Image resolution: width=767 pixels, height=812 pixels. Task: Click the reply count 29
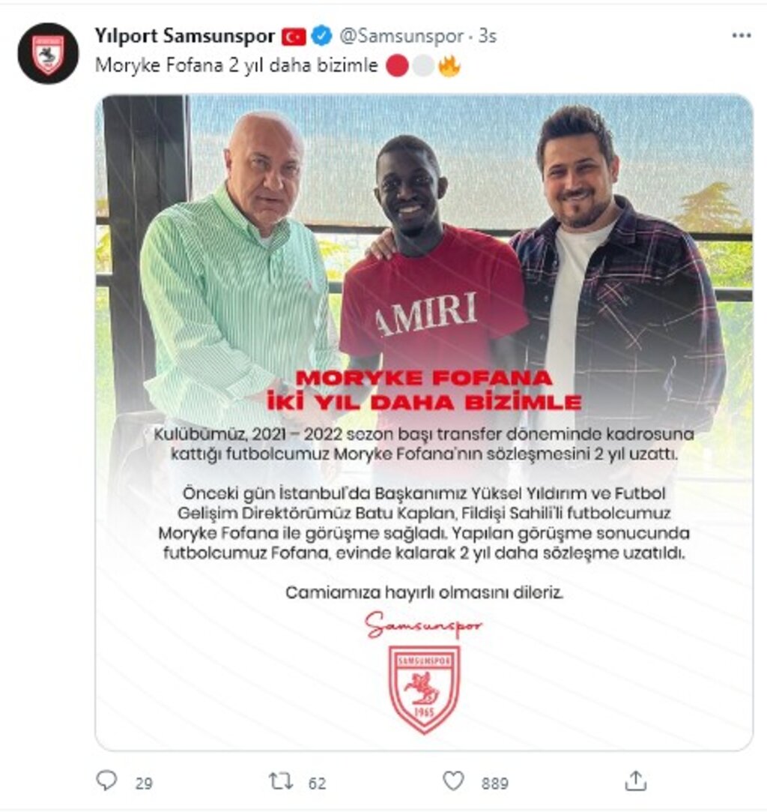coord(144,783)
